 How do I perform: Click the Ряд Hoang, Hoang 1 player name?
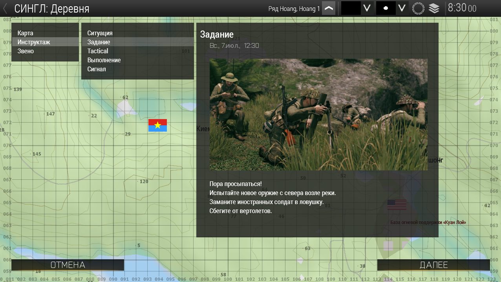click(294, 9)
